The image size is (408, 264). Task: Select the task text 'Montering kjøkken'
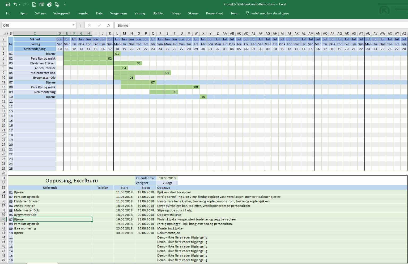171,228
